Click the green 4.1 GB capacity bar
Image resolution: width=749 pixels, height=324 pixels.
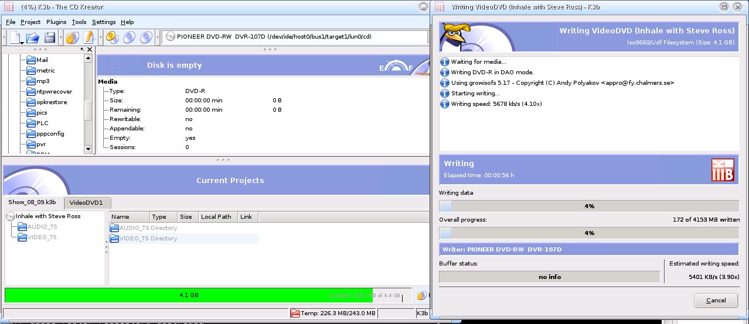[x=189, y=295]
